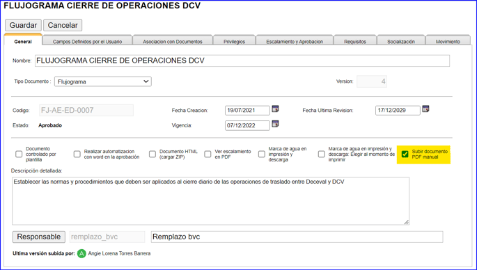Check Realizar automatizacion con word option

[77, 154]
